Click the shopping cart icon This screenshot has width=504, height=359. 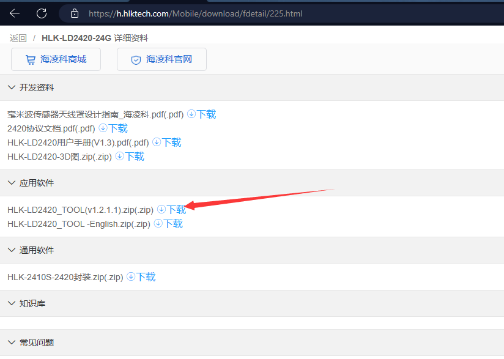point(31,60)
